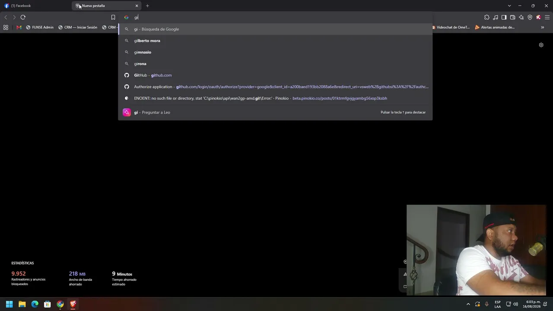The height and width of the screenshot is (311, 553).
Task: Open the Extensions puzzle icon
Action: [487, 17]
